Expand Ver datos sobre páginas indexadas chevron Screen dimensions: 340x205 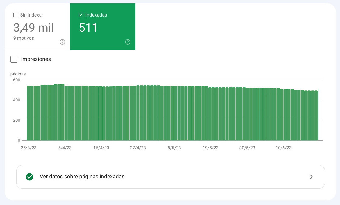pos(312,177)
